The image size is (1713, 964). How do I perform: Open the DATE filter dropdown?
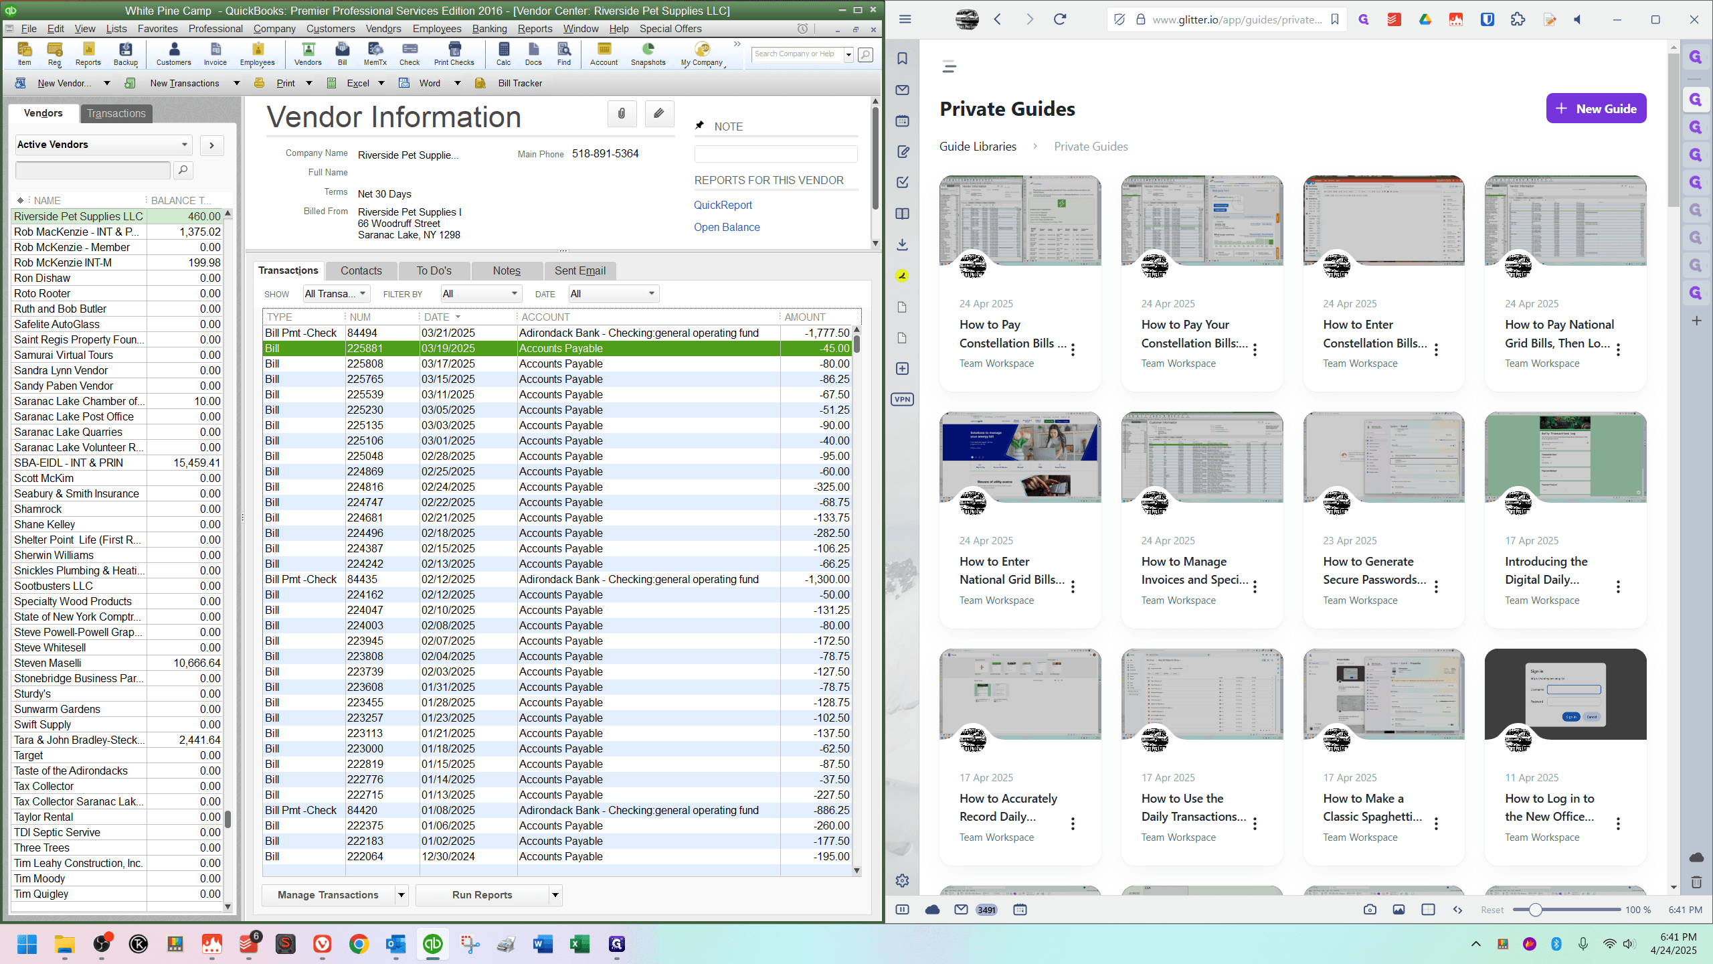click(x=614, y=293)
